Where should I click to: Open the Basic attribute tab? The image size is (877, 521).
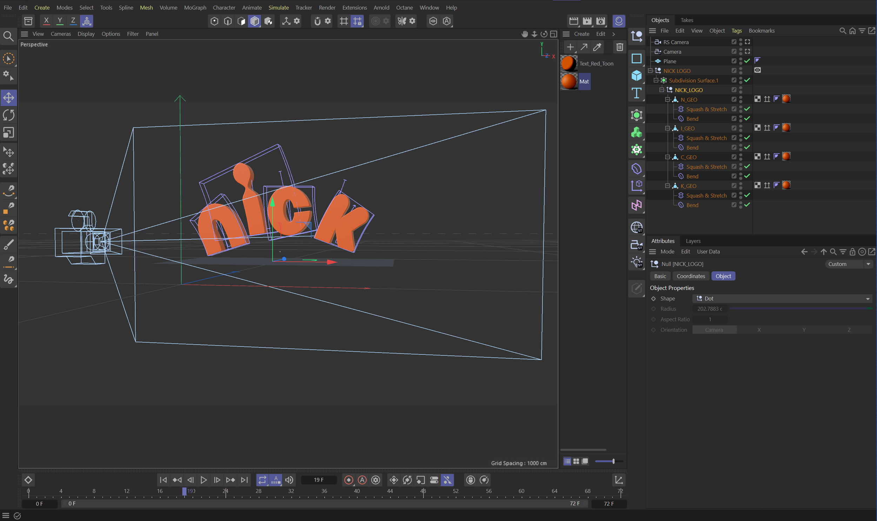click(660, 276)
